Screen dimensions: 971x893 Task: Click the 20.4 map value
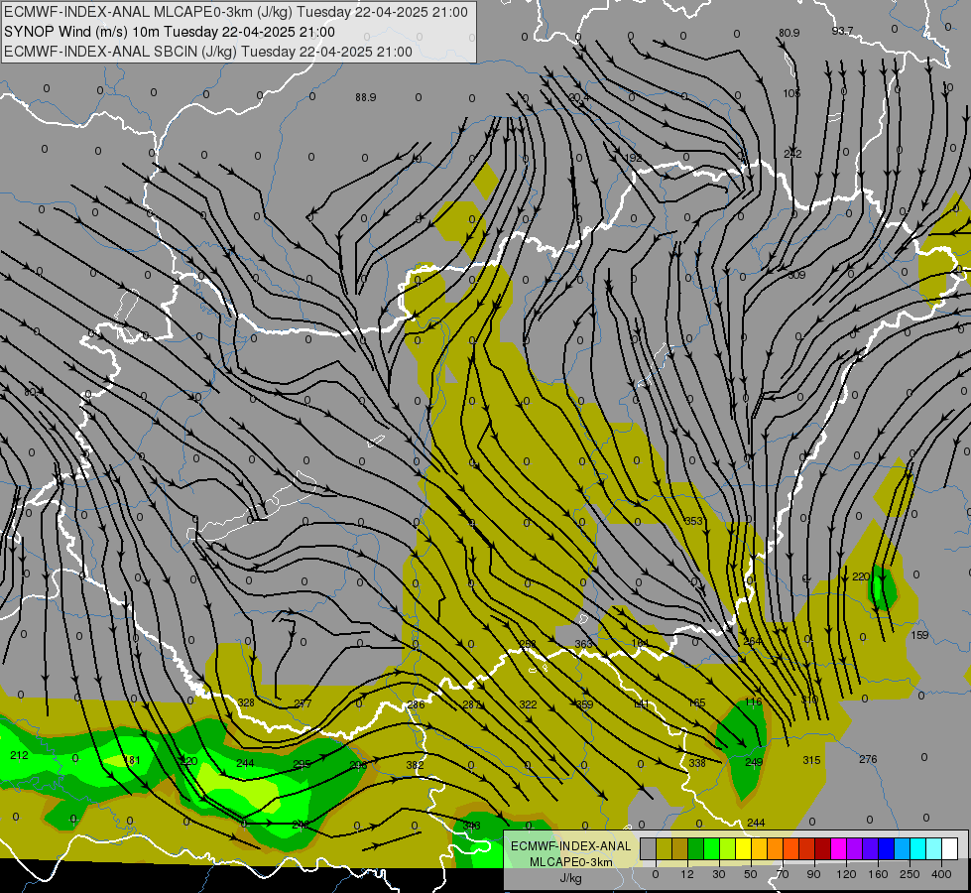(x=579, y=97)
